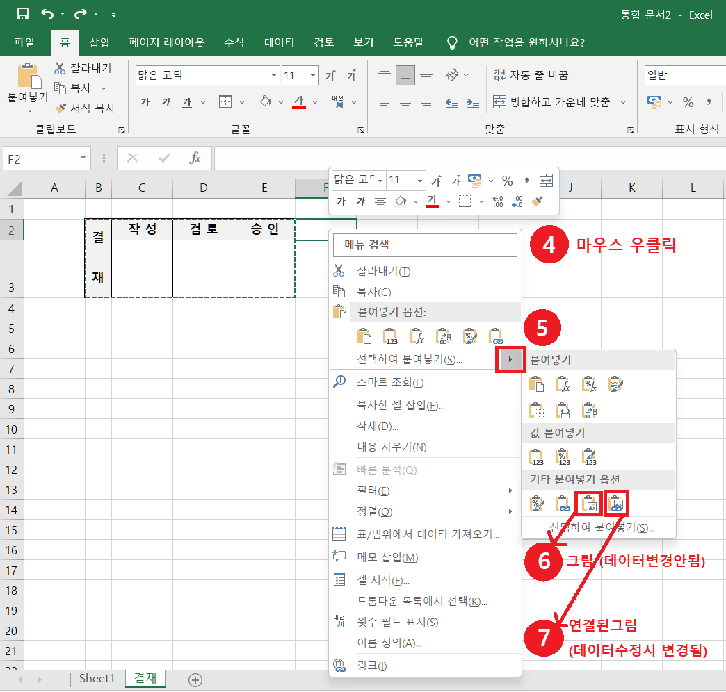Screen dimensions: 726x692
Task: Click 복사 in the context menu
Action: (425, 292)
